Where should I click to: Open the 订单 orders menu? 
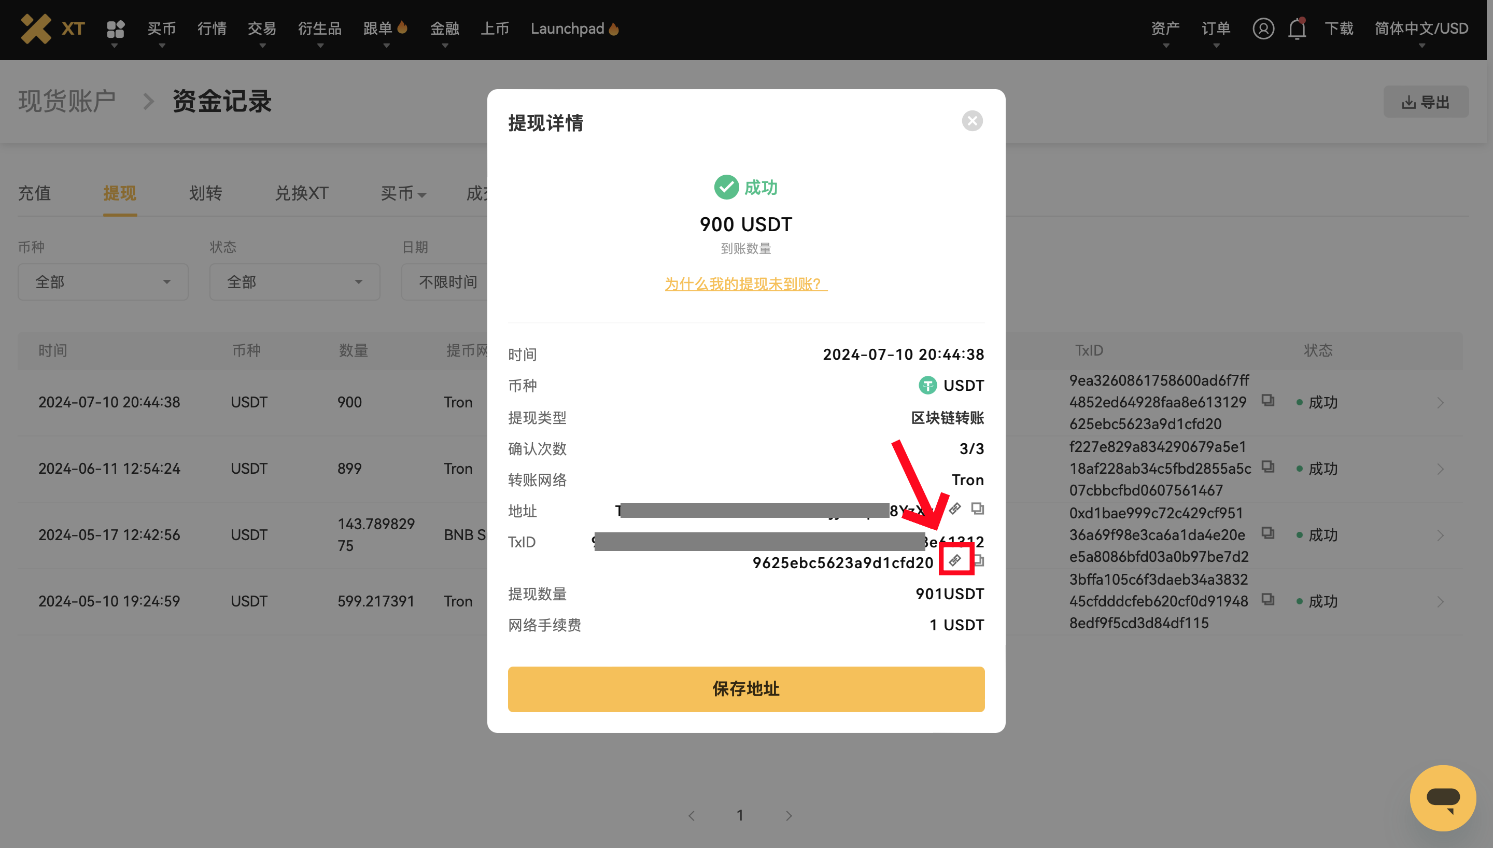(x=1216, y=29)
